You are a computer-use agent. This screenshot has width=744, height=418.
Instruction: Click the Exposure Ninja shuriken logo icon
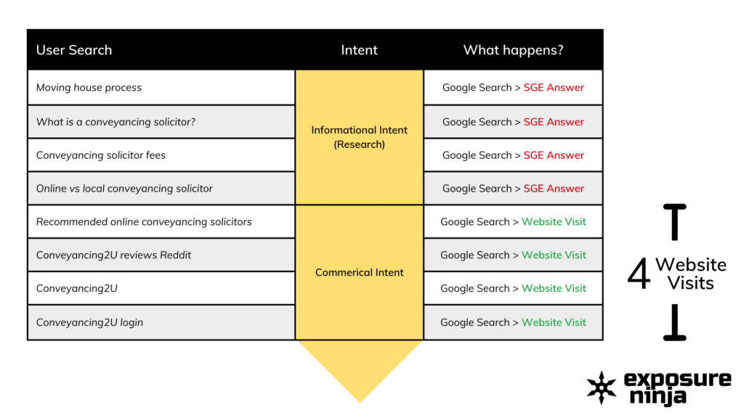(x=602, y=388)
